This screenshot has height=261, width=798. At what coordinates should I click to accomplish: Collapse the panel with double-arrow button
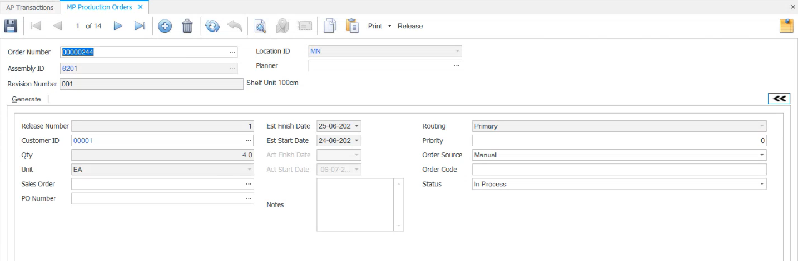pyautogui.click(x=779, y=99)
